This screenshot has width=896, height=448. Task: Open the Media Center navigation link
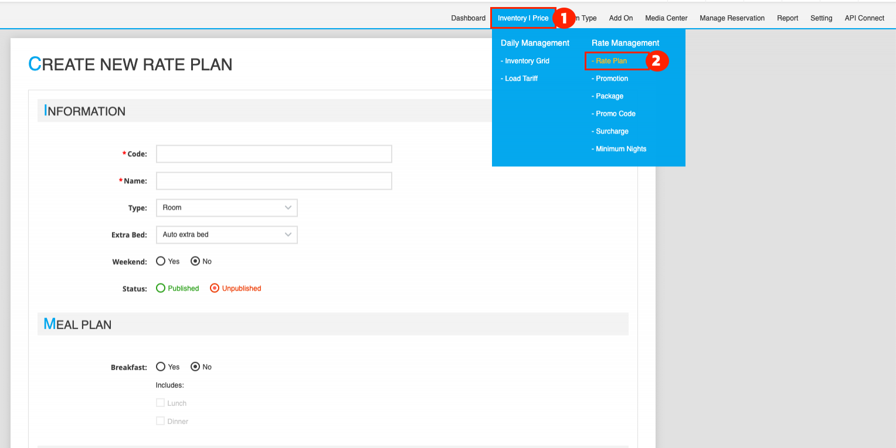(x=666, y=18)
